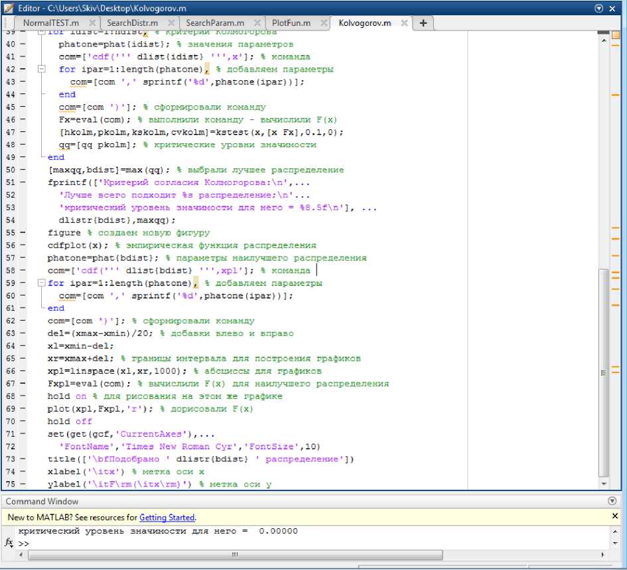Toggle breakpoint on line 46
Image resolution: width=627 pixels, height=570 pixels.
click(23, 119)
